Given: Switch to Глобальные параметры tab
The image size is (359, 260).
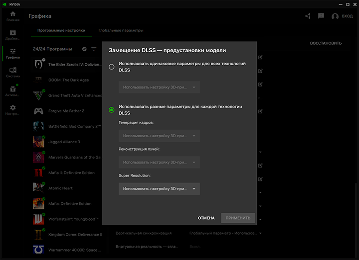Looking at the screenshot, I should point(121,30).
